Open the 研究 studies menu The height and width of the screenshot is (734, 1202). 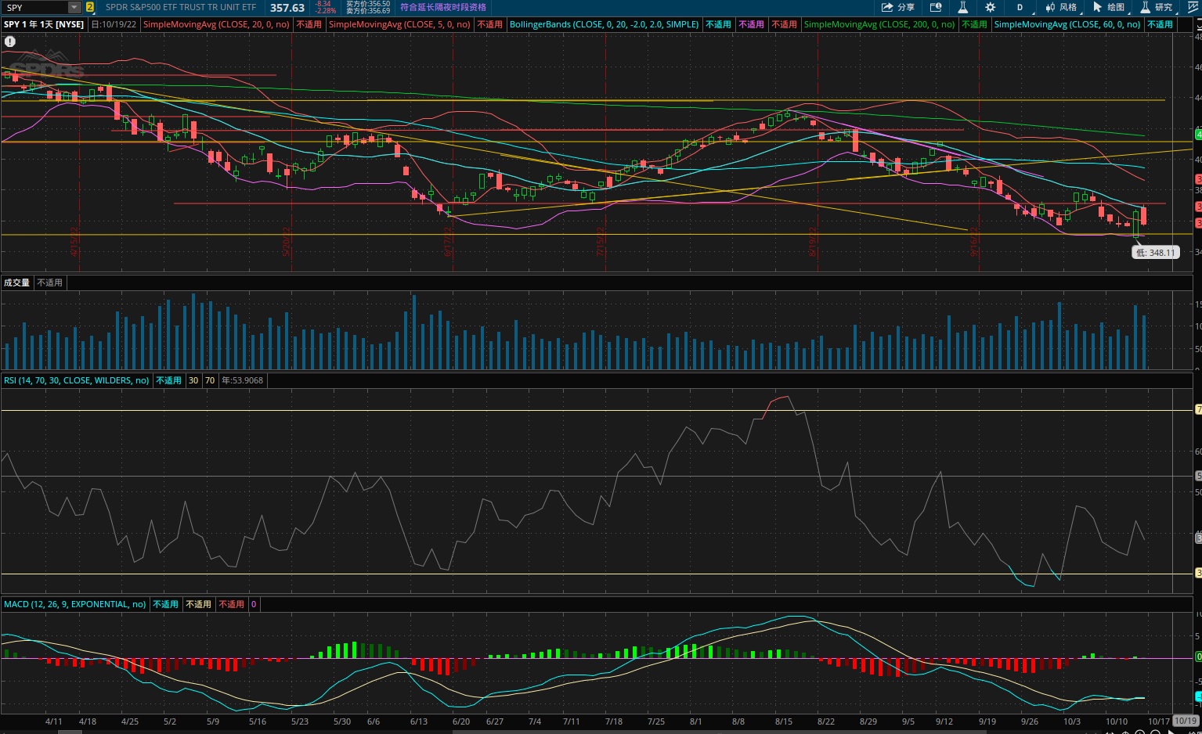[1157, 7]
